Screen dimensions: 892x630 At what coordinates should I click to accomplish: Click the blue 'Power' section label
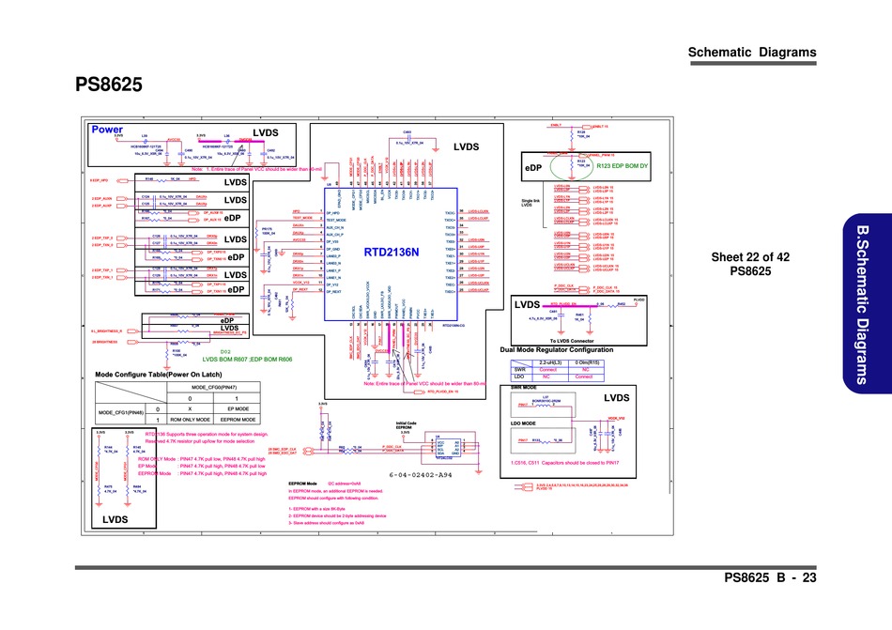107,130
